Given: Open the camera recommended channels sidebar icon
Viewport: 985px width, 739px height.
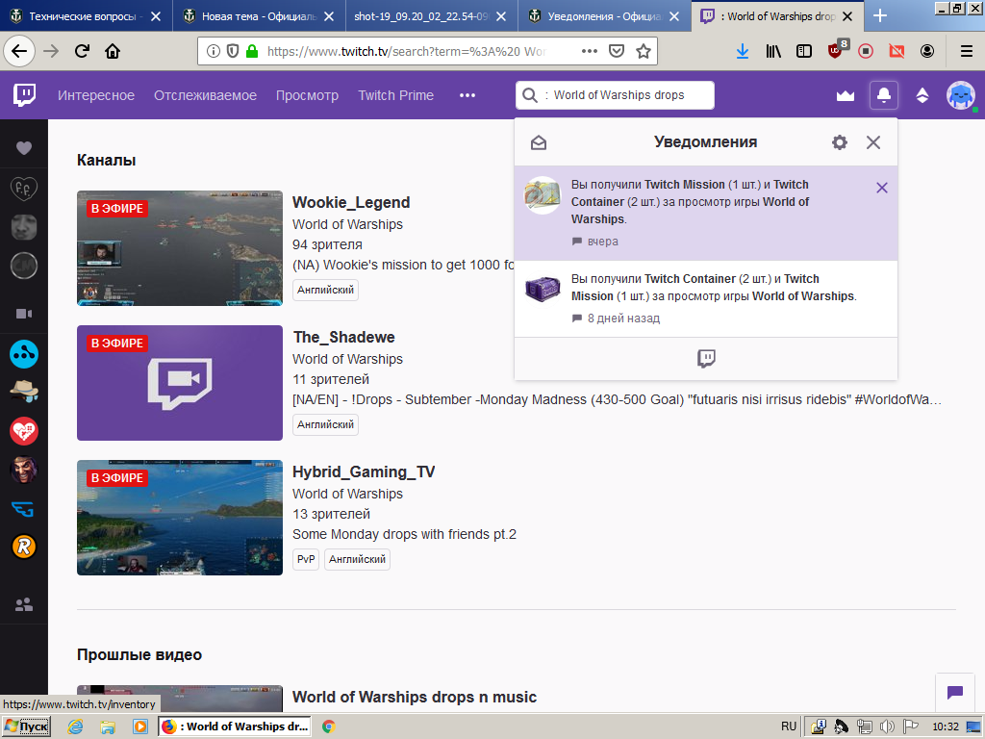Looking at the screenshot, I should (x=24, y=314).
